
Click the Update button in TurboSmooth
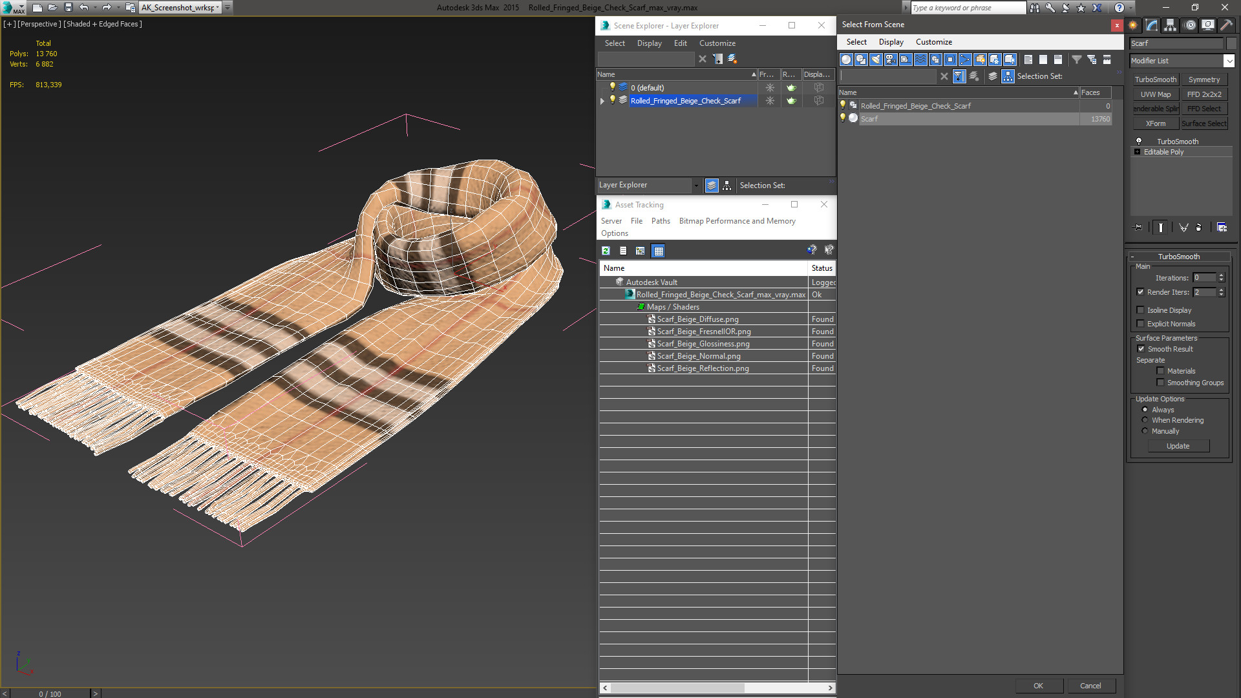[x=1178, y=446]
